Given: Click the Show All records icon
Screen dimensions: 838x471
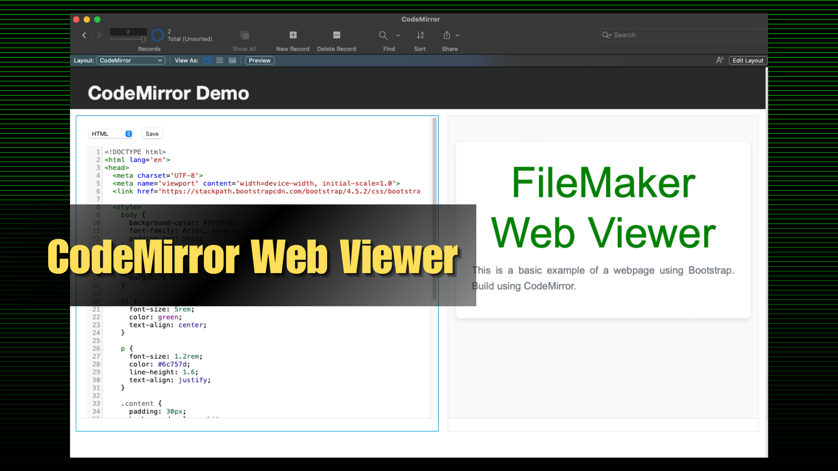Looking at the screenshot, I should (x=244, y=35).
